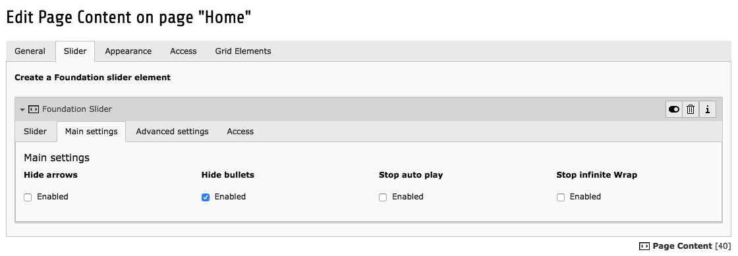Switch to the Grid Elements tab

(243, 51)
